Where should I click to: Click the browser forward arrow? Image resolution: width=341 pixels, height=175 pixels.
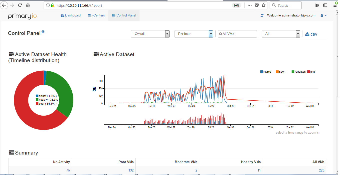pos(12,5)
